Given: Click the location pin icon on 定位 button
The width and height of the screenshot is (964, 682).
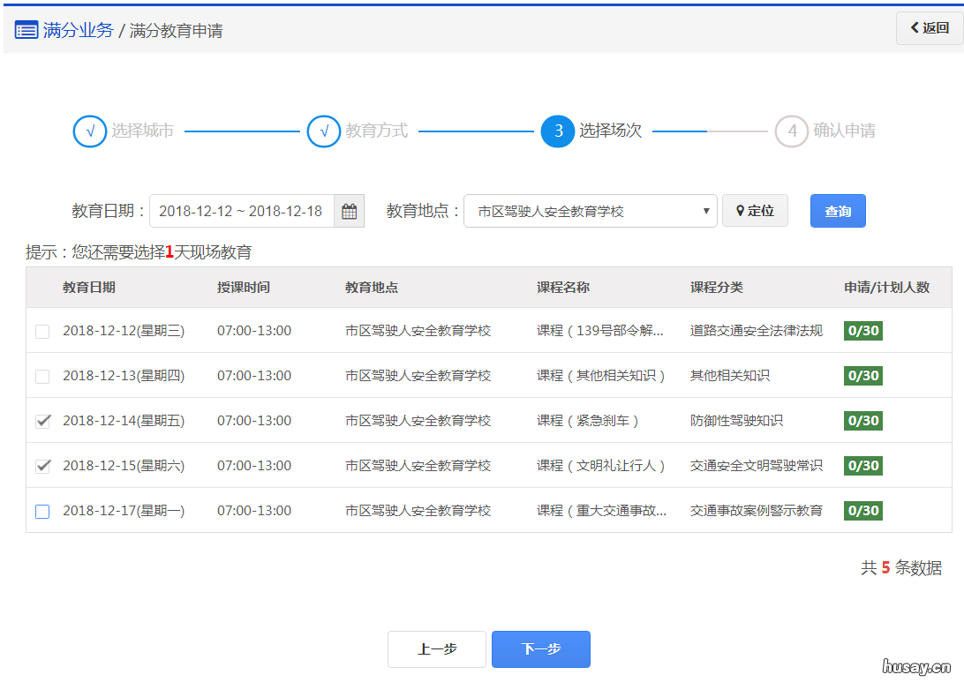Looking at the screenshot, I should 741,210.
